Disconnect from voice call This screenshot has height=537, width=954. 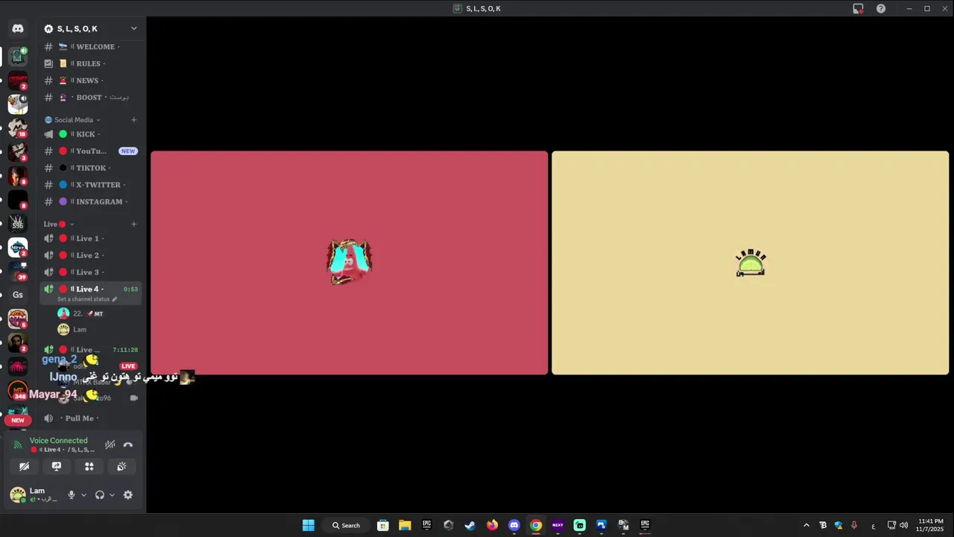(x=128, y=445)
